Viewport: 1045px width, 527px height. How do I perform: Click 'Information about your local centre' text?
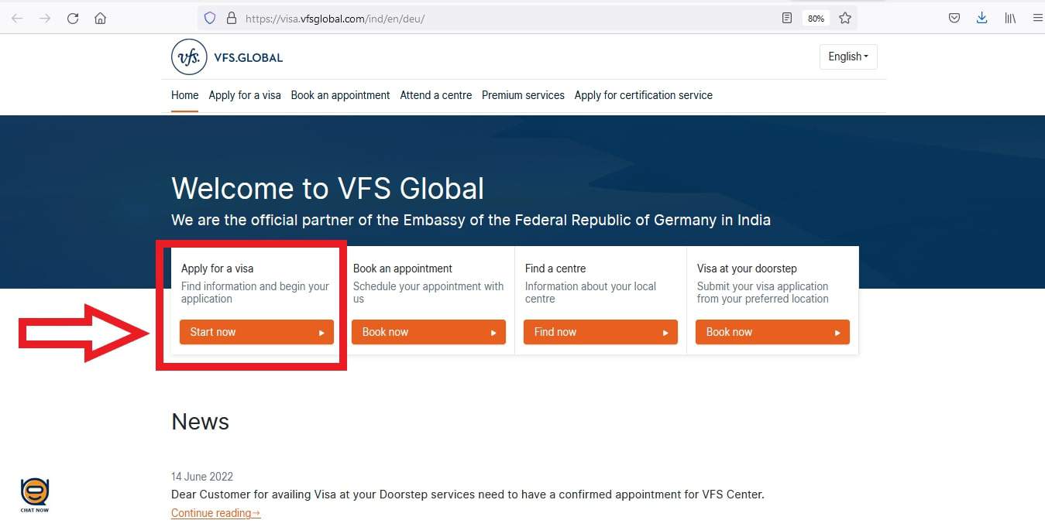pos(590,293)
